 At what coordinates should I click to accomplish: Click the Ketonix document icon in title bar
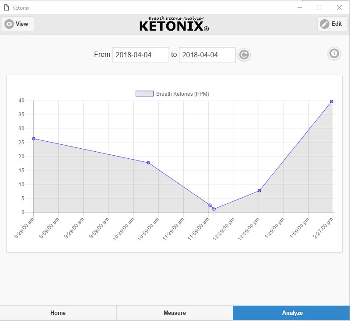click(7, 7)
